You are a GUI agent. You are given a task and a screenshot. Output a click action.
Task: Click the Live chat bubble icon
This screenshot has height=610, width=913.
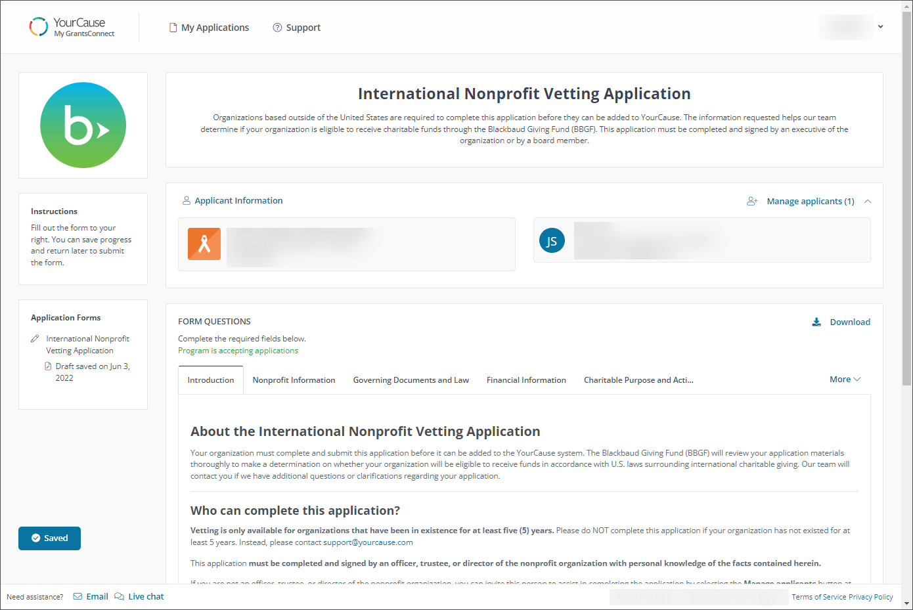point(119,596)
